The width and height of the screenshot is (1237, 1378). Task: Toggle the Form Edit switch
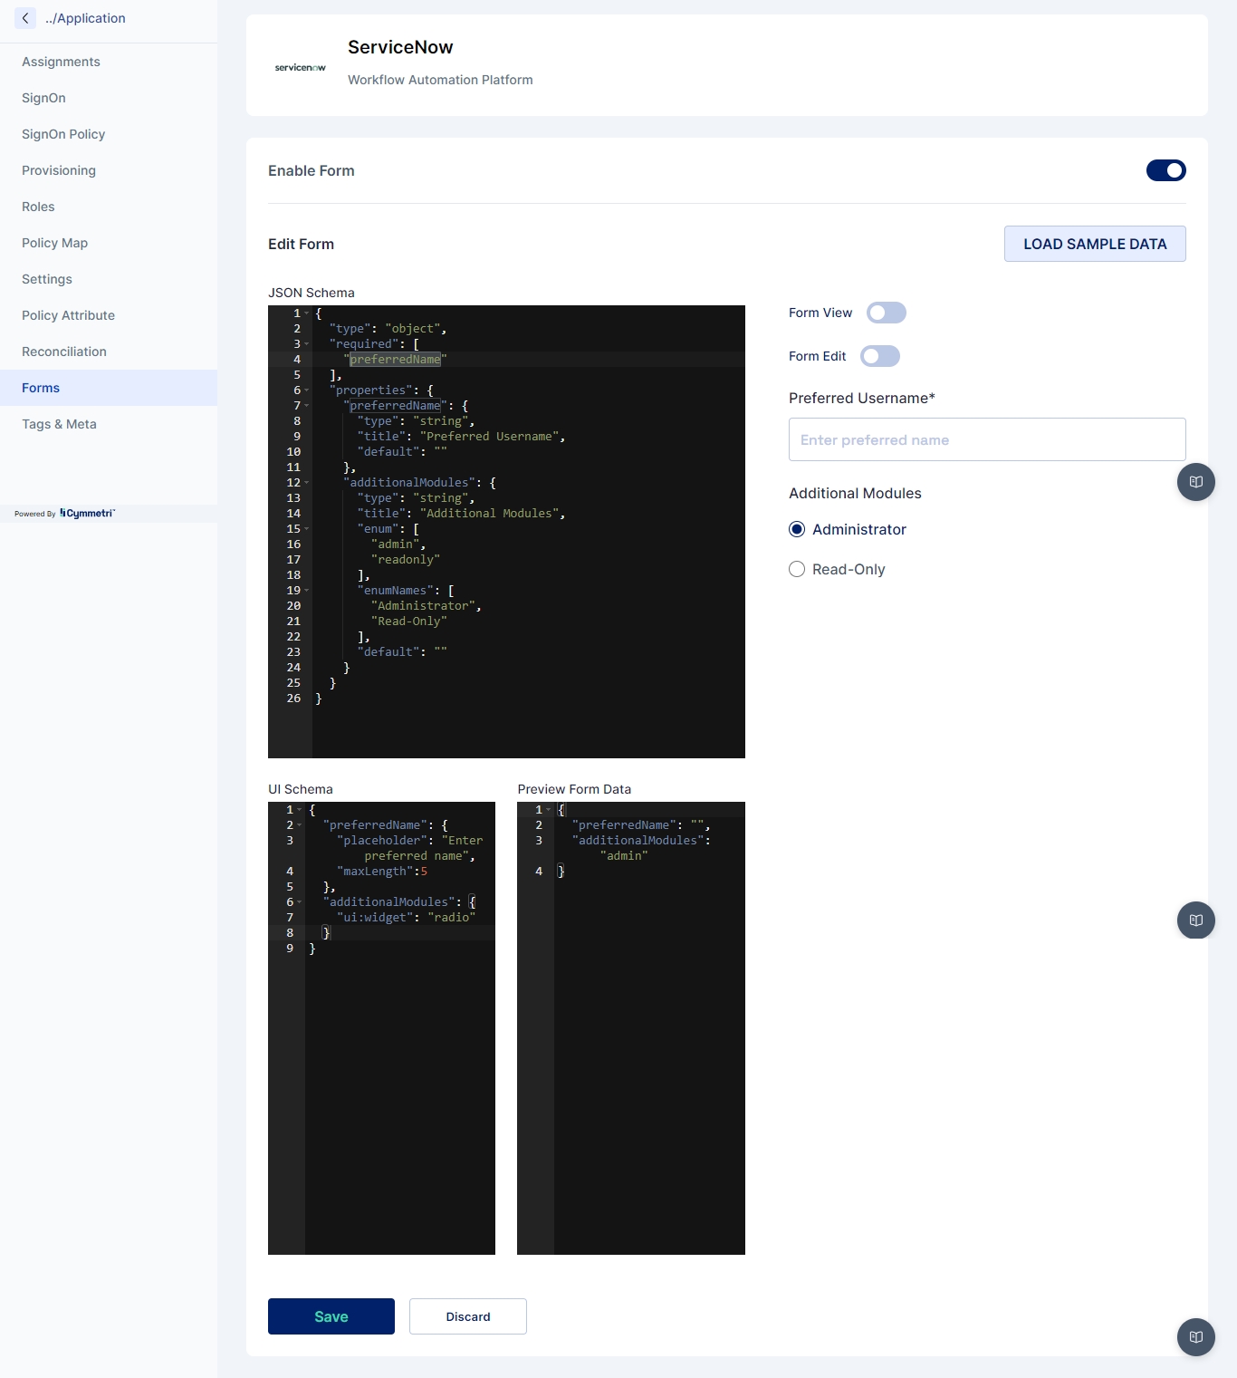[880, 356]
